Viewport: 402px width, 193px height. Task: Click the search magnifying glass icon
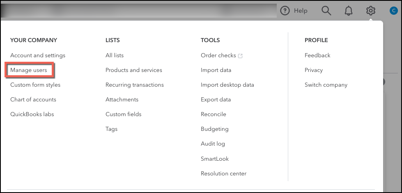click(x=326, y=11)
